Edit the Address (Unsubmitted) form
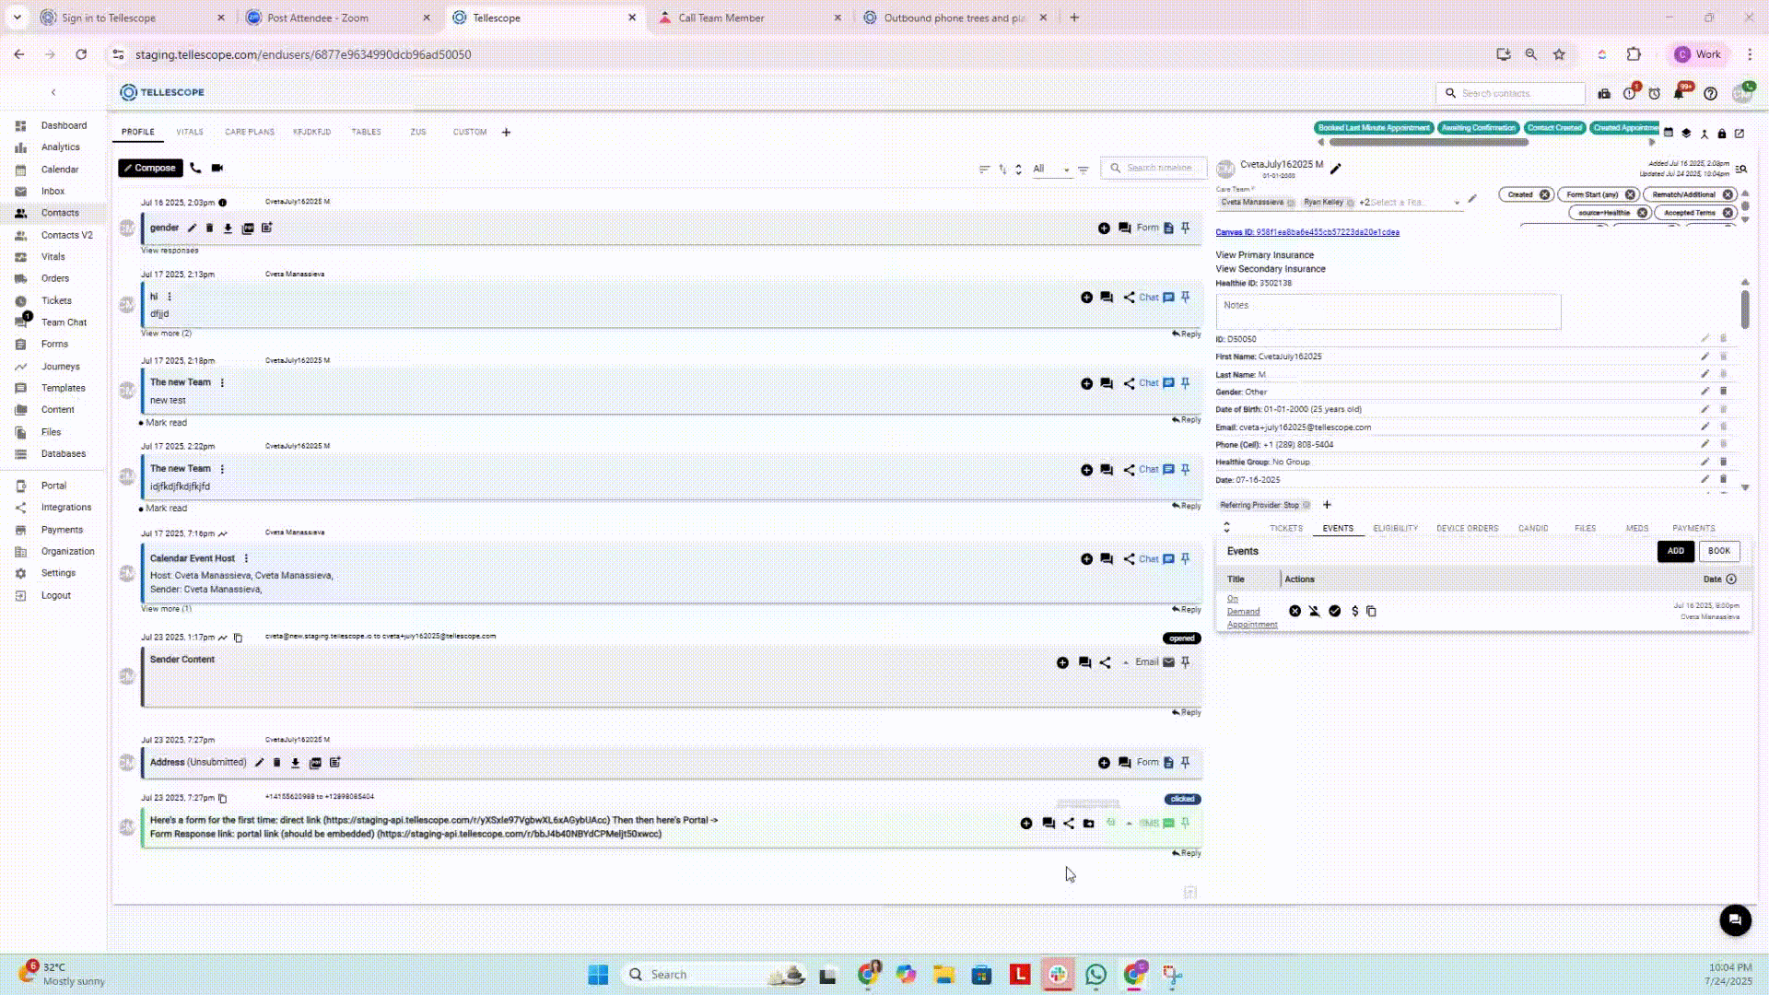The width and height of the screenshot is (1769, 995). click(259, 763)
